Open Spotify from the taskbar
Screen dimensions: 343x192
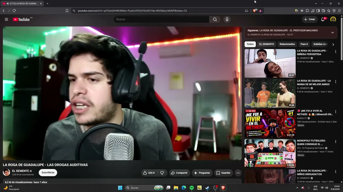point(192,188)
